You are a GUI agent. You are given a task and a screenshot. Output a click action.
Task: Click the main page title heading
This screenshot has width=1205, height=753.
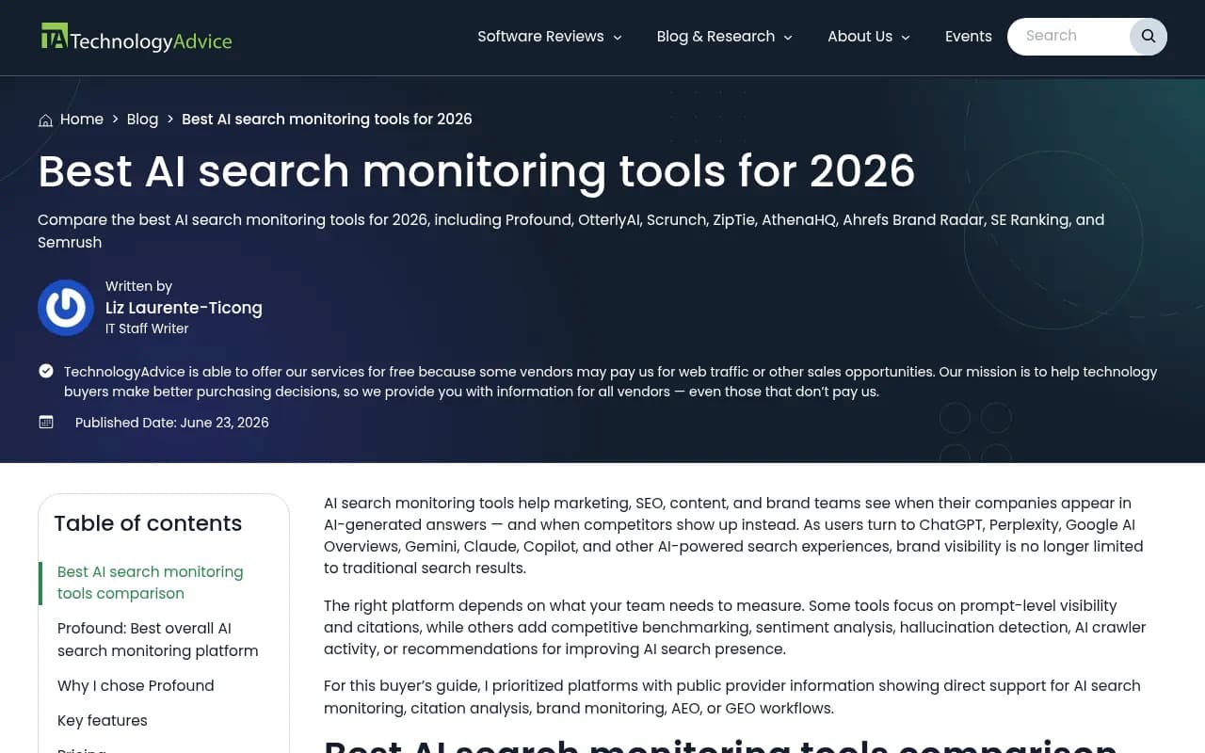(476, 171)
